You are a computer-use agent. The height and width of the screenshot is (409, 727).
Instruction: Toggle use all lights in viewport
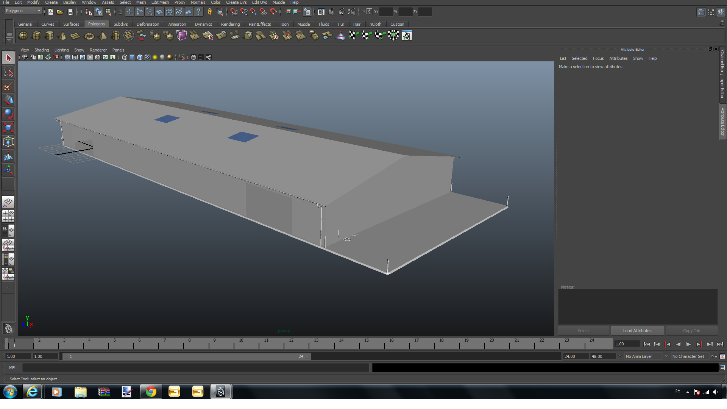(x=154, y=57)
